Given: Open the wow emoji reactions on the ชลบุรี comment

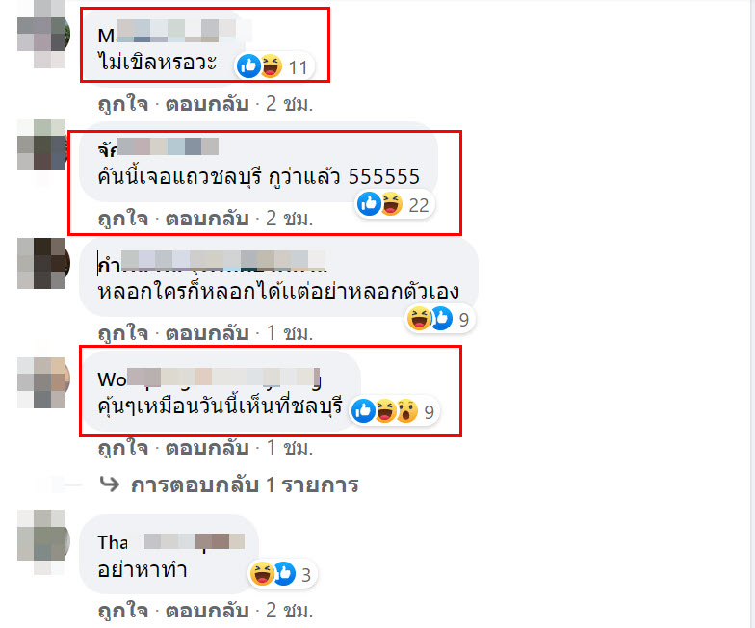Looking at the screenshot, I should point(407,411).
